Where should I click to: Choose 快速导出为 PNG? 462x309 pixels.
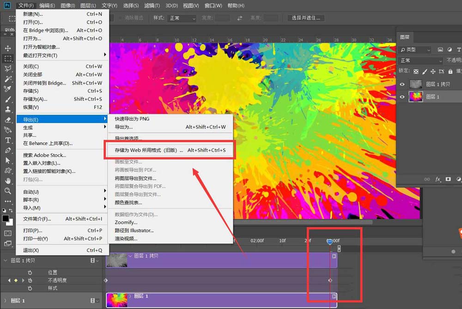(x=170, y=118)
